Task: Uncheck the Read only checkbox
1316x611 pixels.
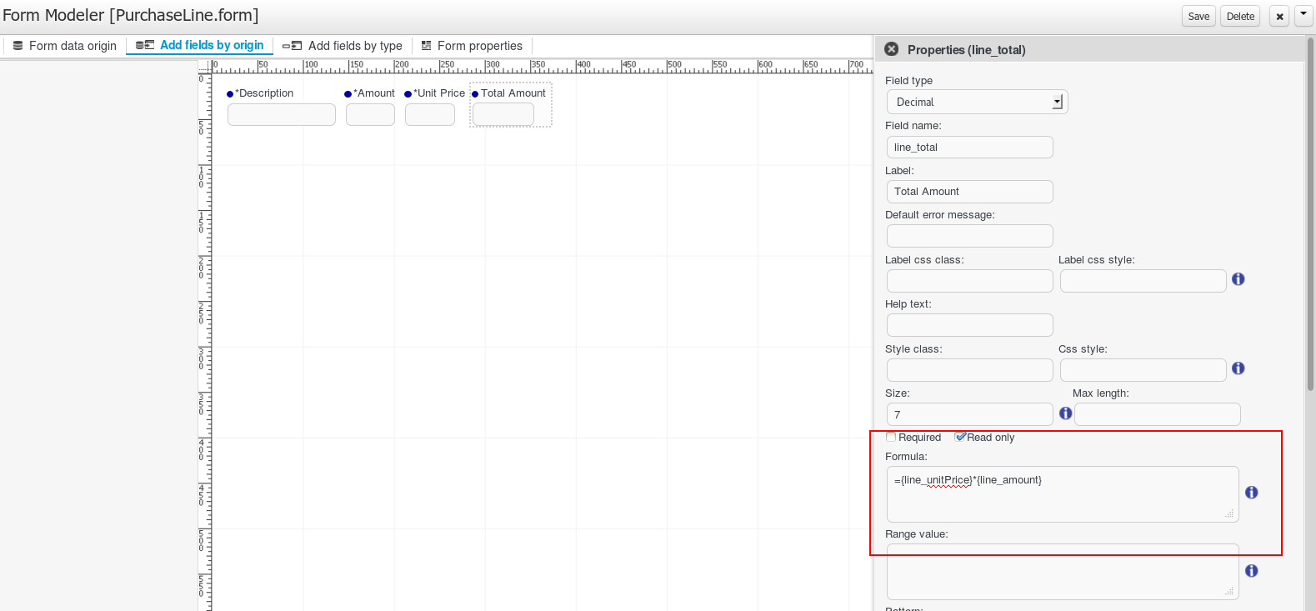Action: [x=960, y=437]
